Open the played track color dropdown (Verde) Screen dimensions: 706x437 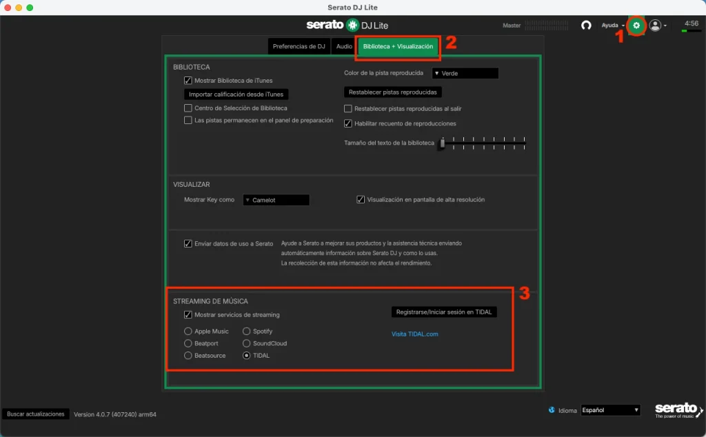[x=465, y=73]
